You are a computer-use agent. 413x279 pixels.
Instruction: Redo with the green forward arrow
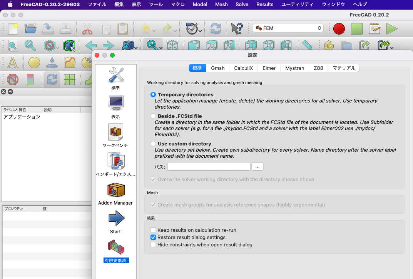coord(167,28)
